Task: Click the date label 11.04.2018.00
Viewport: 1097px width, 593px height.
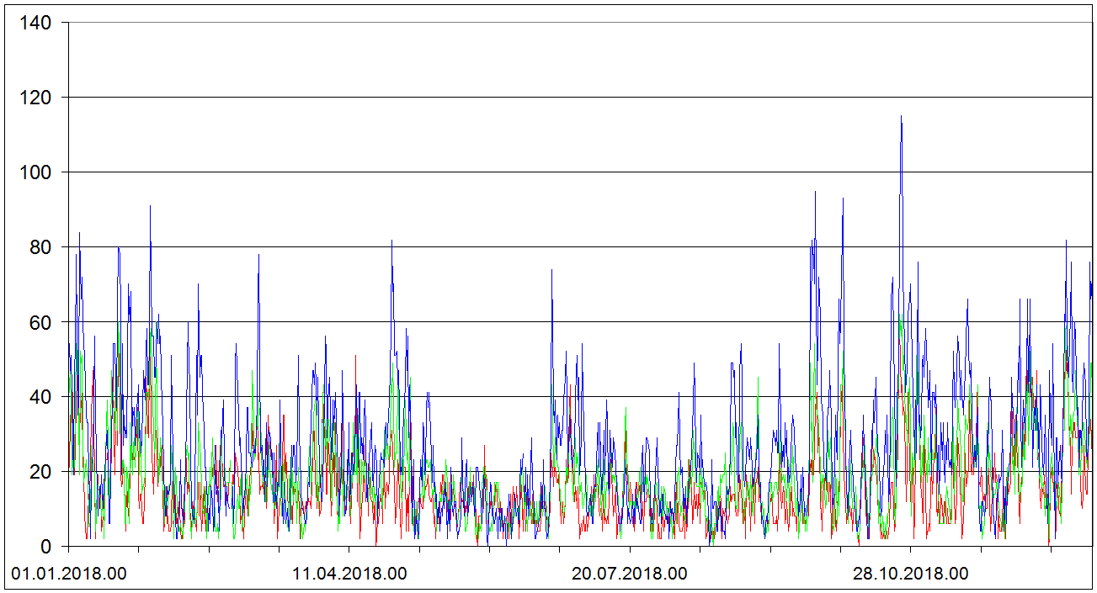Action: (x=349, y=574)
